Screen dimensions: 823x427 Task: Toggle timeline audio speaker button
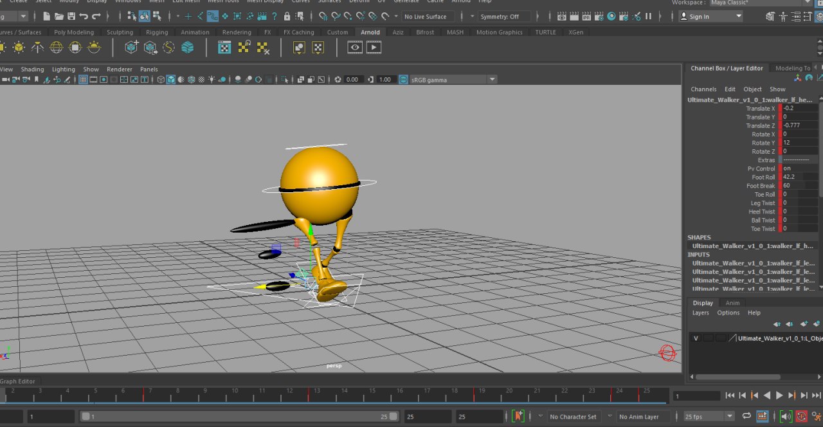[x=786, y=416]
